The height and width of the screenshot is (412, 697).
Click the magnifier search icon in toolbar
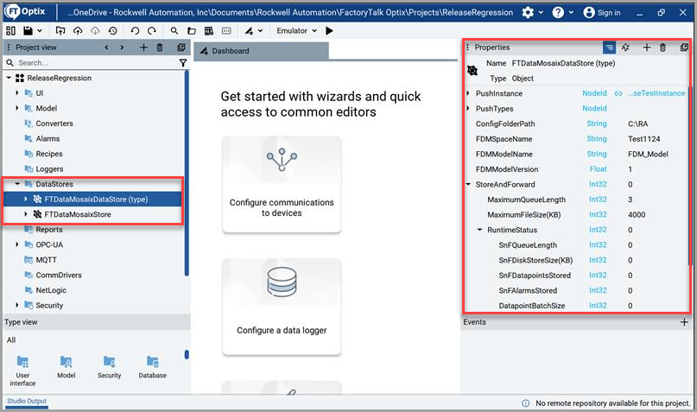click(x=174, y=31)
